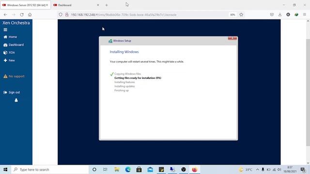Image resolution: width=310 pixels, height=174 pixels.
Task: Click the page vertical scrollbar
Action: (308, 92)
